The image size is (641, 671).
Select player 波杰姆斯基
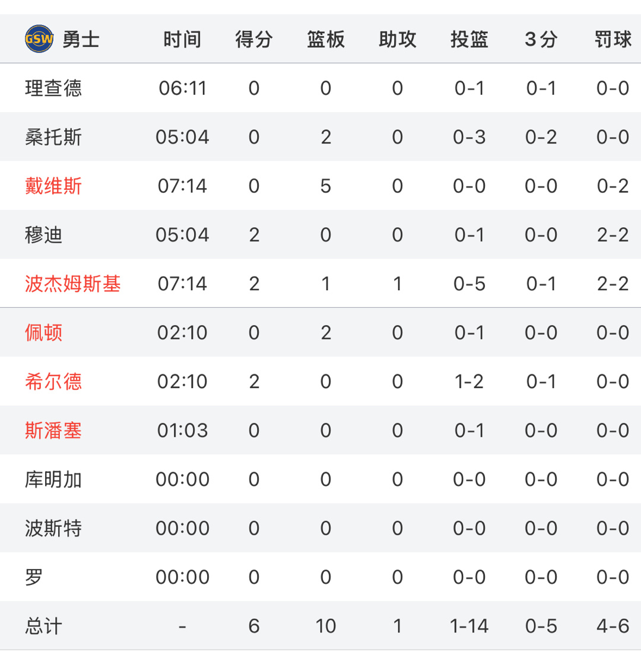point(72,284)
